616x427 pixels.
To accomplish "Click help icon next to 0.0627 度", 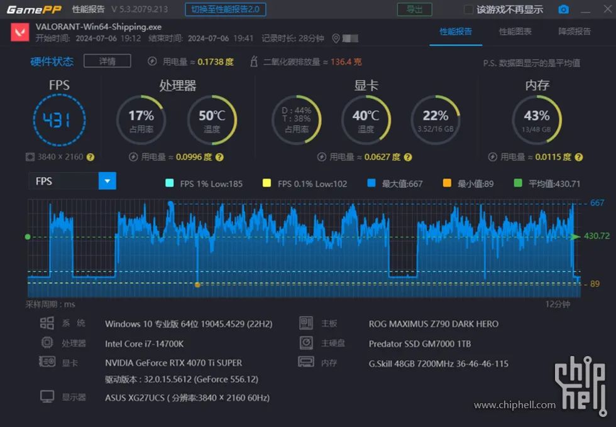I will click(x=408, y=157).
